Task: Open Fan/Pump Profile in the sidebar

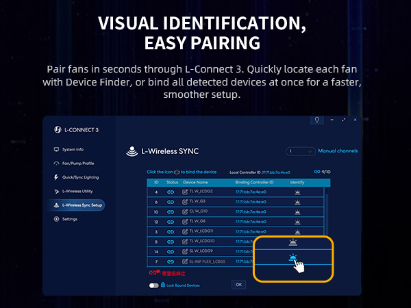Action: pyautogui.click(x=74, y=164)
